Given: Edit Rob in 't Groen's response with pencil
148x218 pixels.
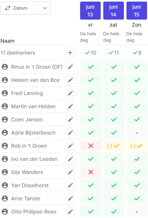Looking at the screenshot, I should (x=70, y=146).
